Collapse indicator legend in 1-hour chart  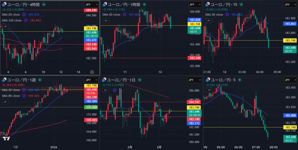[x=105, y=20]
